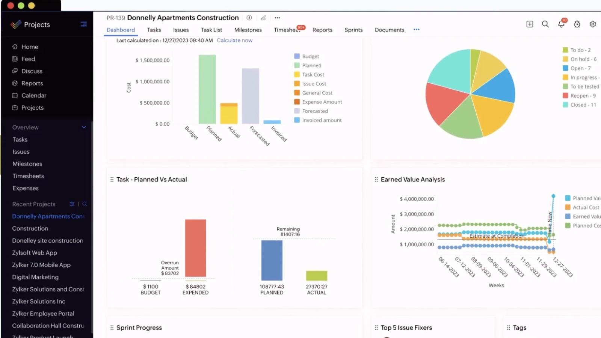Open the Sprints tab

coord(353,30)
